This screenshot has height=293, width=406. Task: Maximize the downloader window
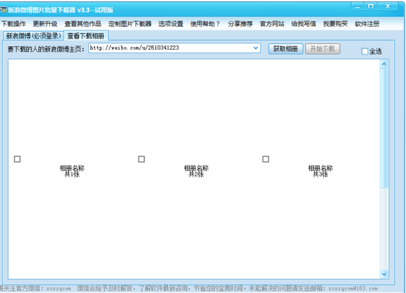tap(371, 6)
